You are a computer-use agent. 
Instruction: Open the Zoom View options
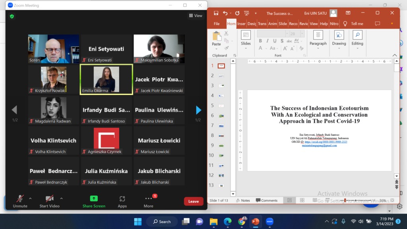click(196, 16)
